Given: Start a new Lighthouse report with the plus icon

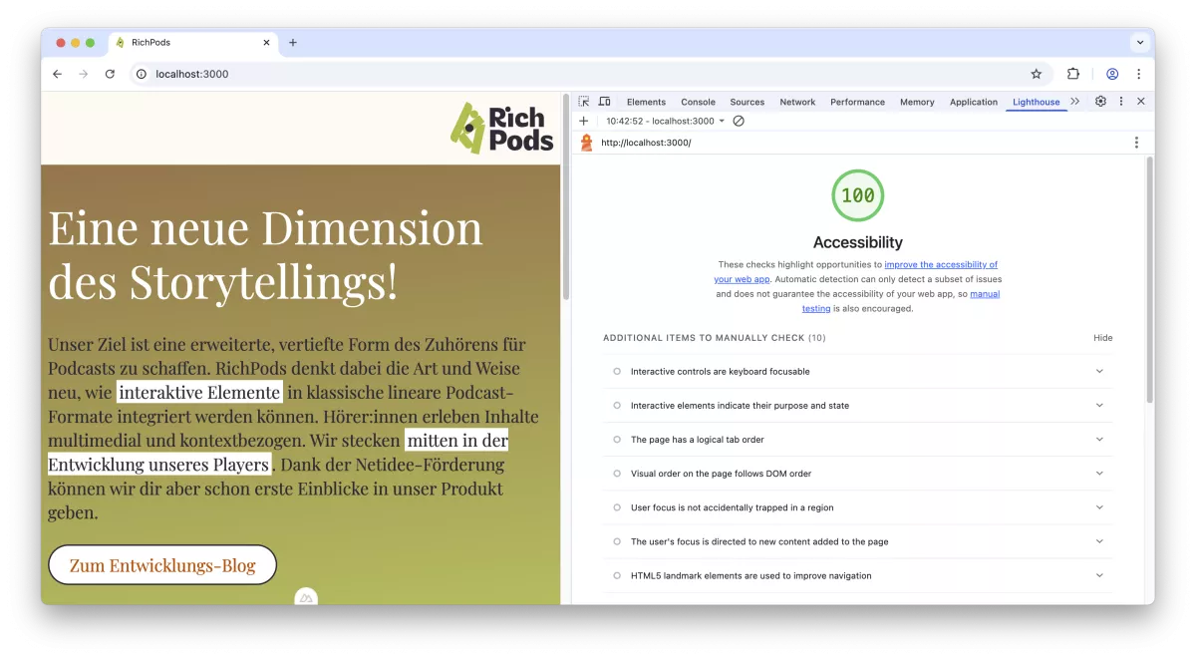Looking at the screenshot, I should point(584,120).
